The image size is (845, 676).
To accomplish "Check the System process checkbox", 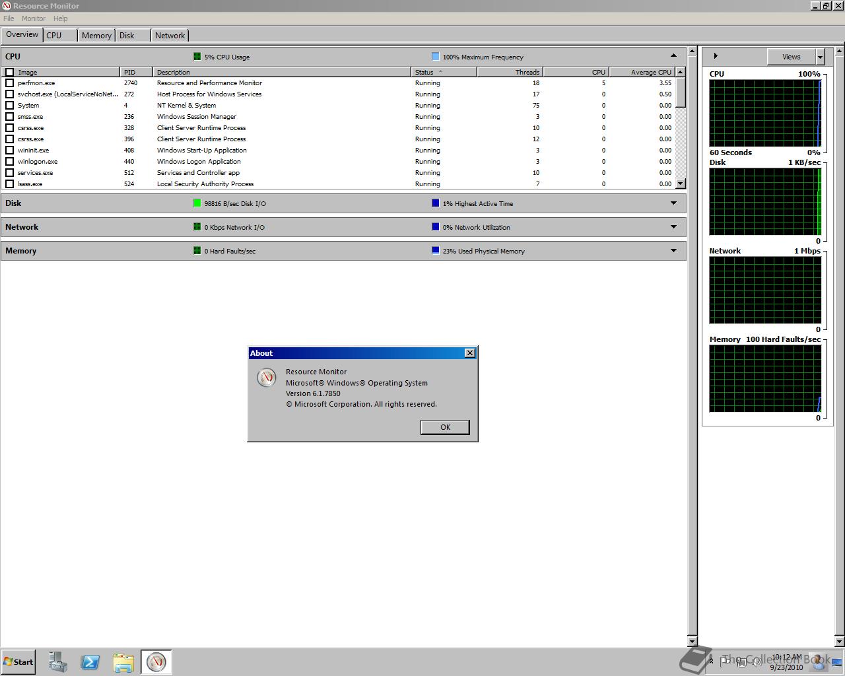I will [9, 106].
